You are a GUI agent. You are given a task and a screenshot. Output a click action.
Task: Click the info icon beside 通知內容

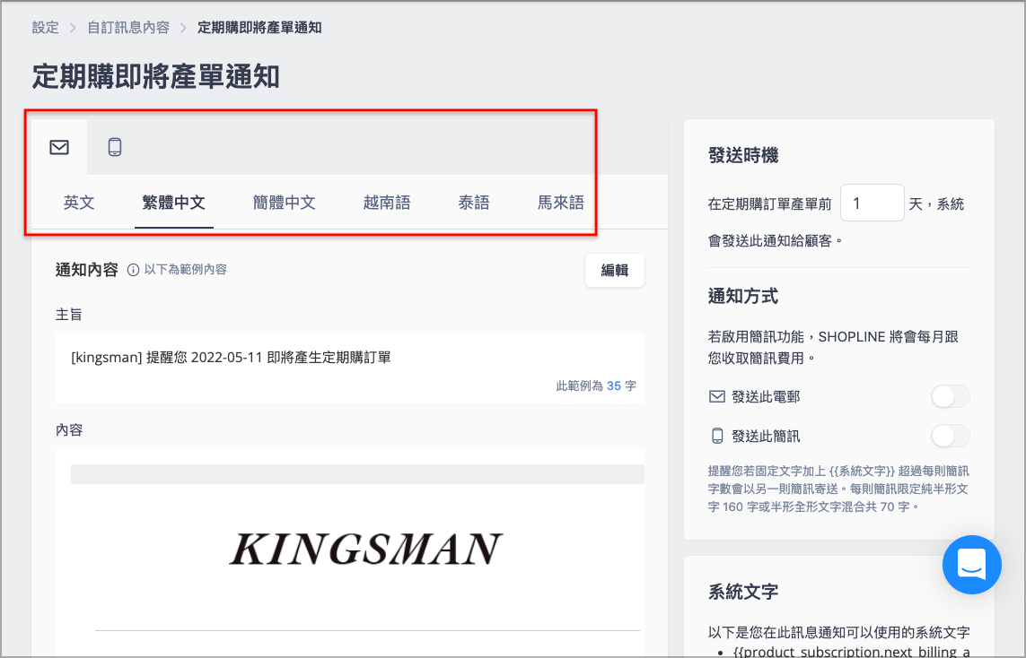tap(133, 270)
